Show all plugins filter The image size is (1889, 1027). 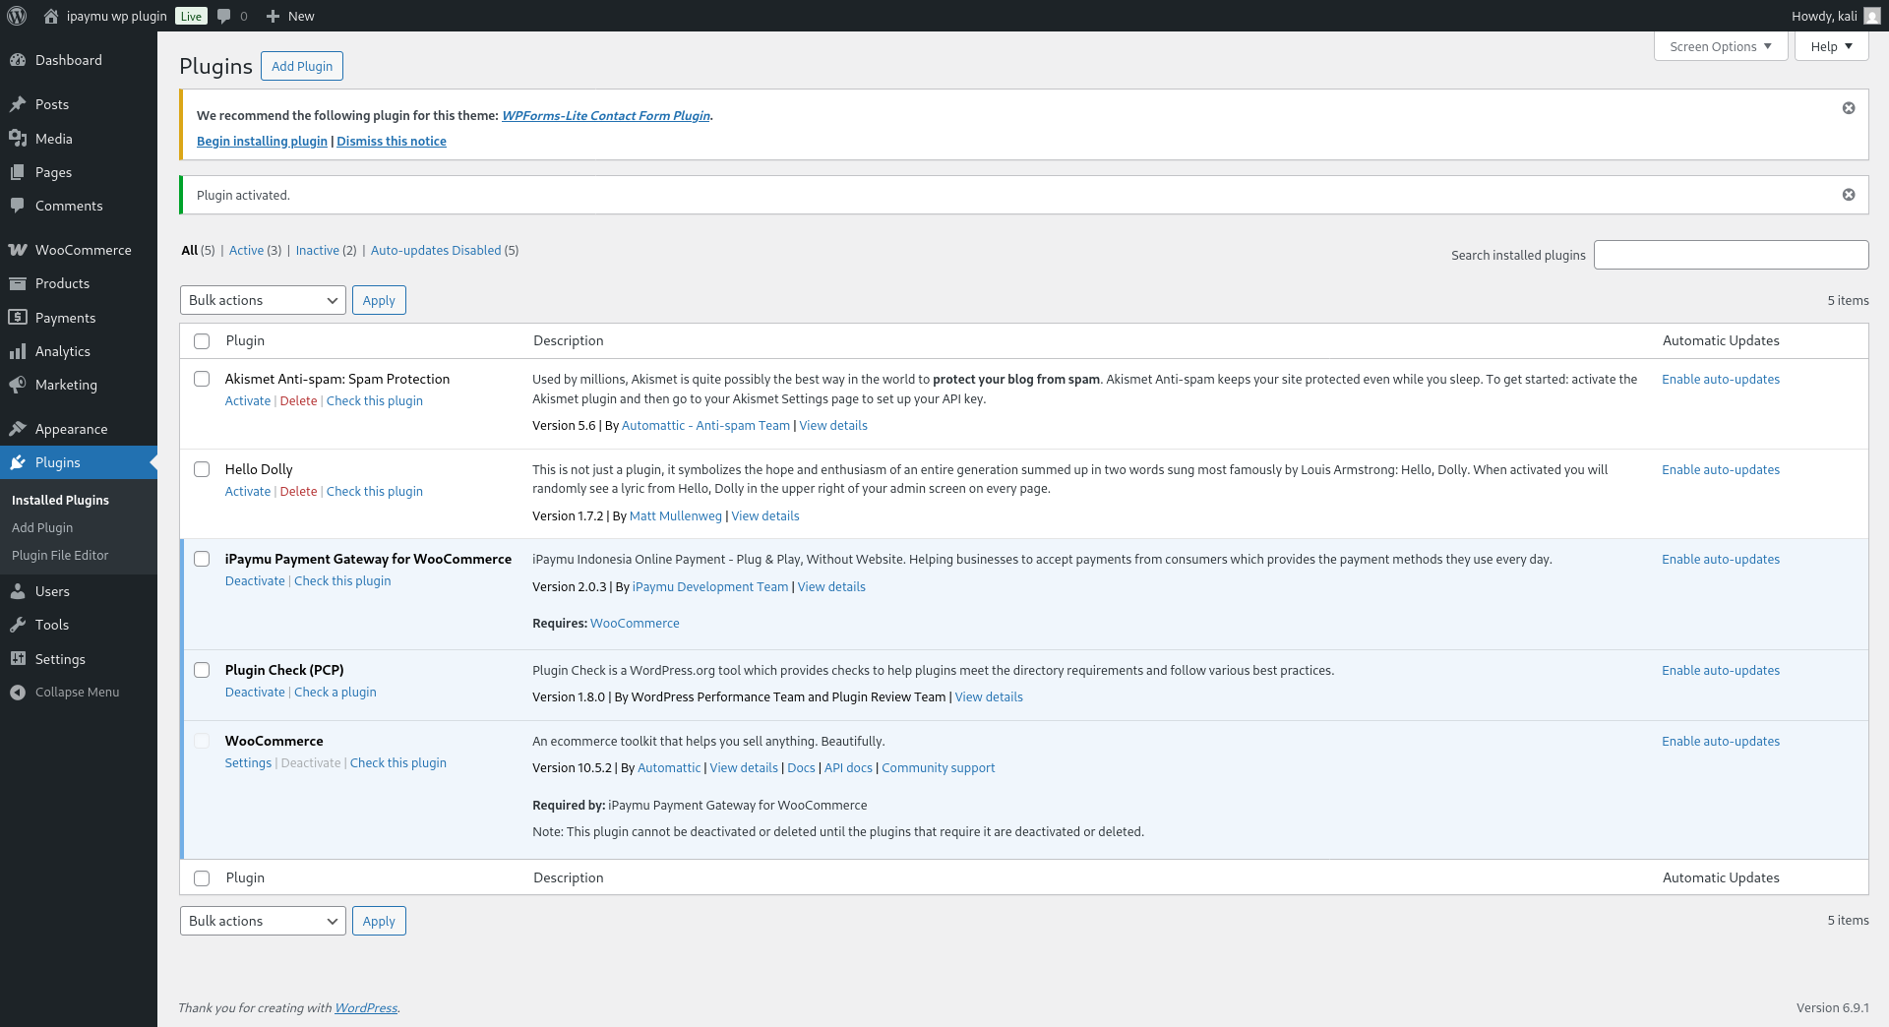[x=190, y=250]
